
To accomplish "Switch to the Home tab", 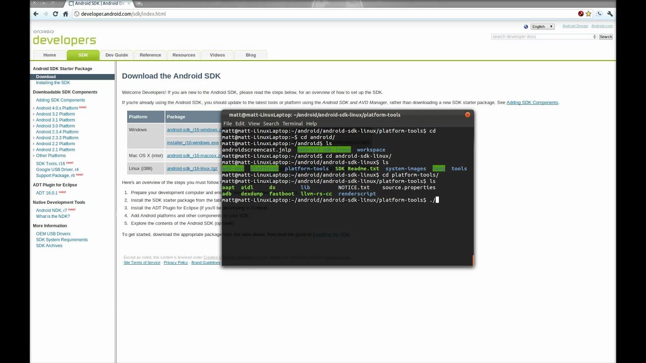I will point(49,55).
